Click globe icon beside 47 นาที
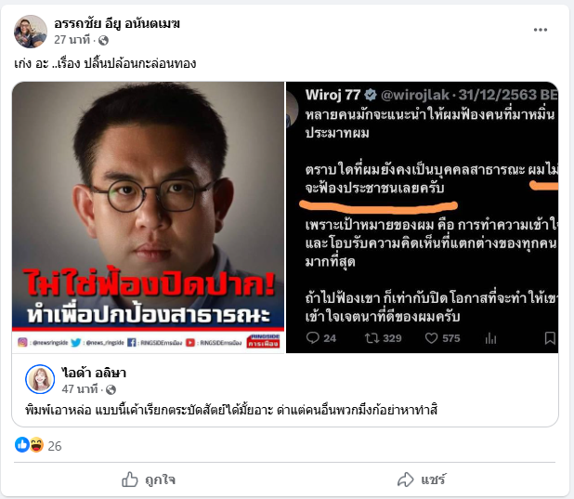 [x=111, y=390]
